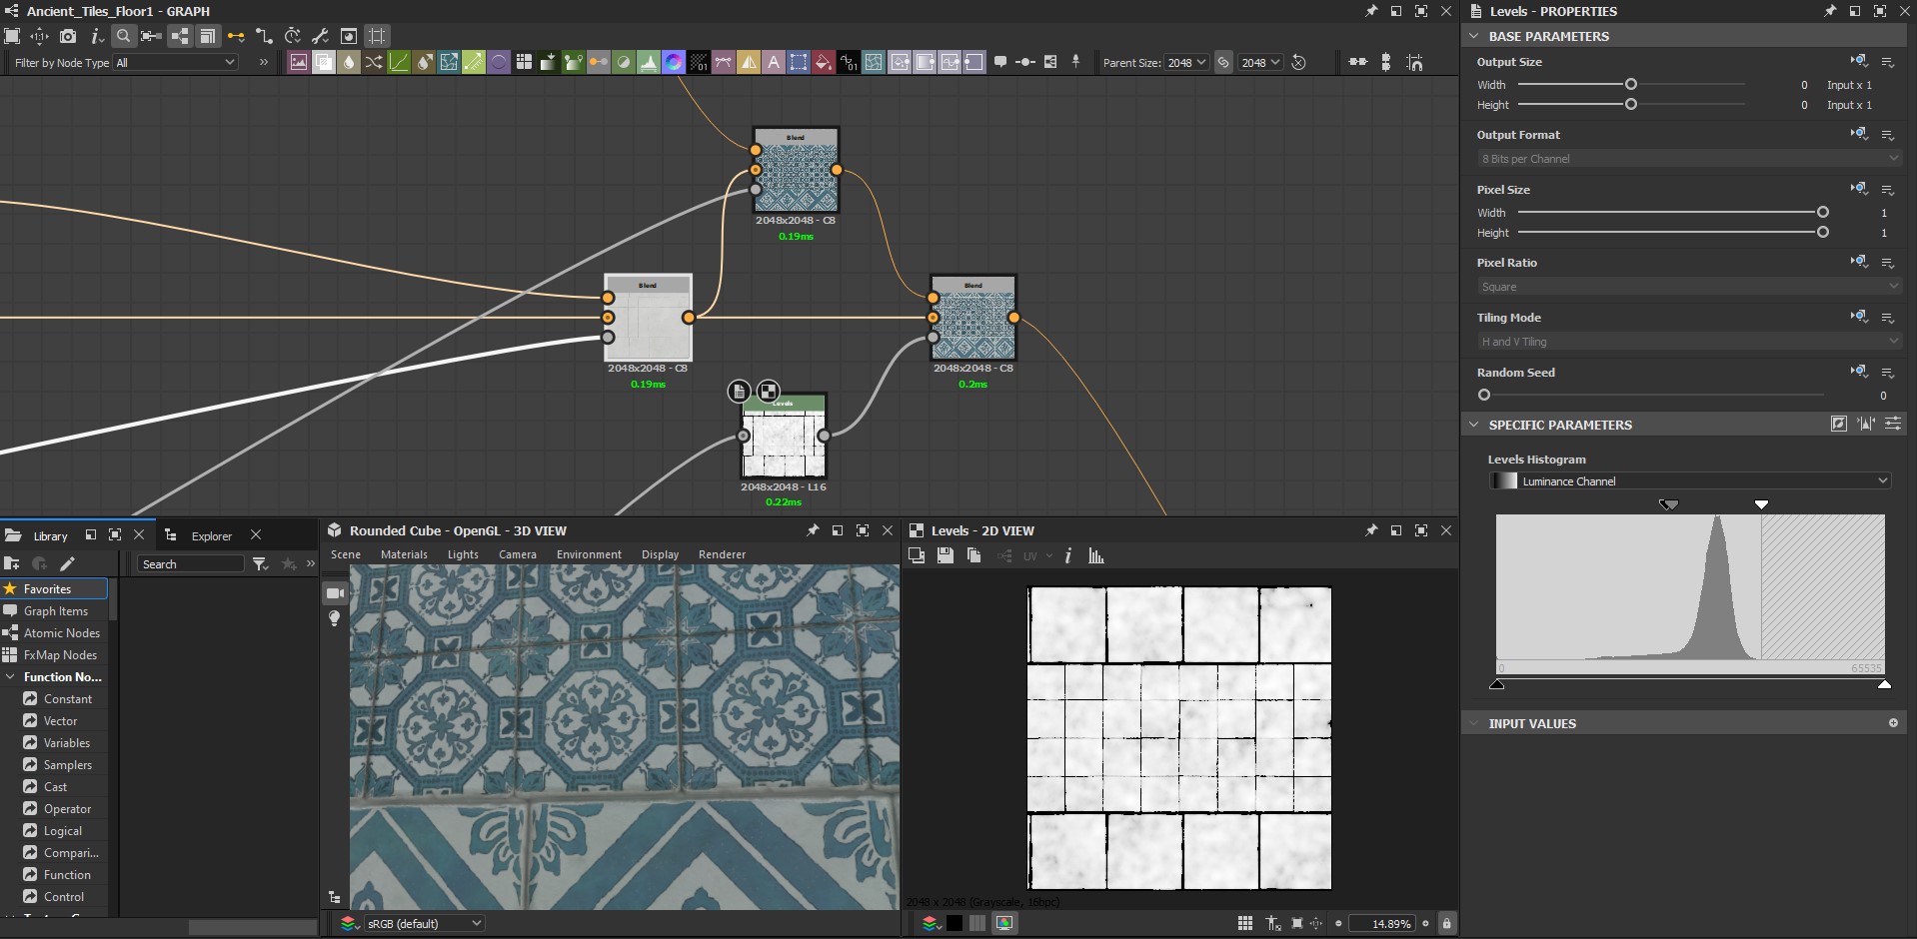Create an HSL node using the color wheel icon
The image size is (1917, 939).
tap(674, 62)
